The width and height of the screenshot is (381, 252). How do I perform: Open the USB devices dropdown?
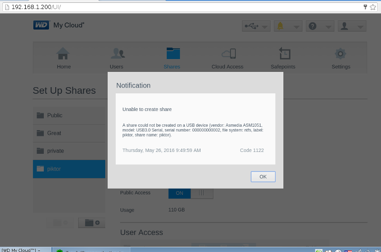click(x=256, y=26)
